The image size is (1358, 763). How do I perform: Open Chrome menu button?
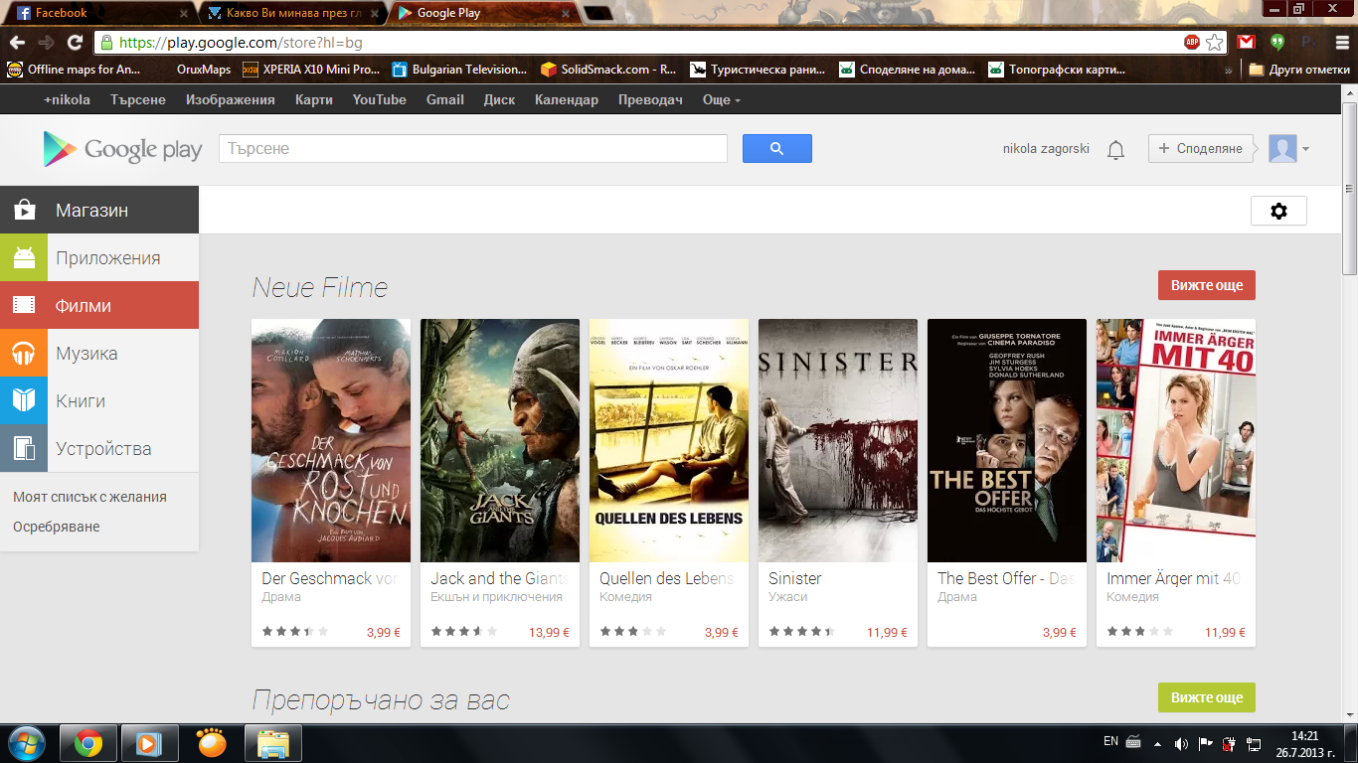pos(1340,43)
